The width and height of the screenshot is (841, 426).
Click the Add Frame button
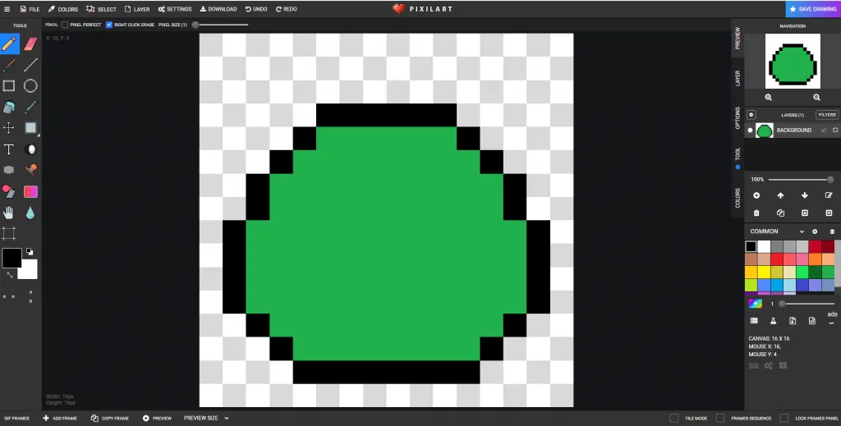[60, 418]
